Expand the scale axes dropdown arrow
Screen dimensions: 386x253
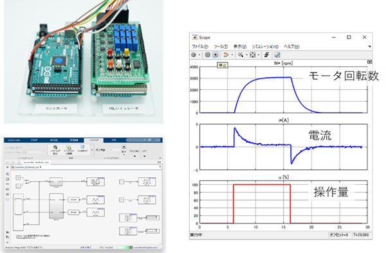[x=259, y=55]
